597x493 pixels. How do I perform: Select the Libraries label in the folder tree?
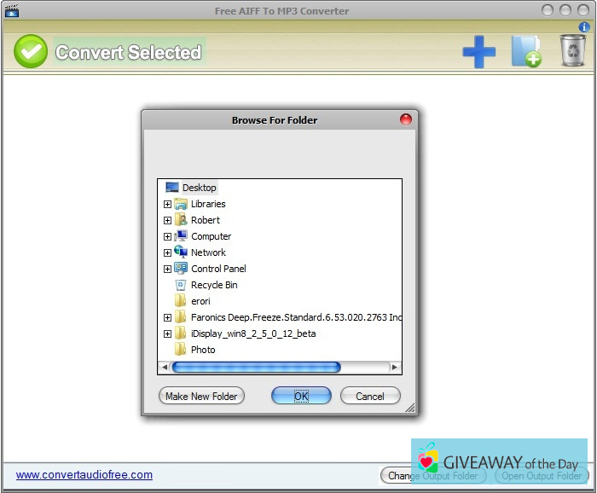pyautogui.click(x=208, y=204)
